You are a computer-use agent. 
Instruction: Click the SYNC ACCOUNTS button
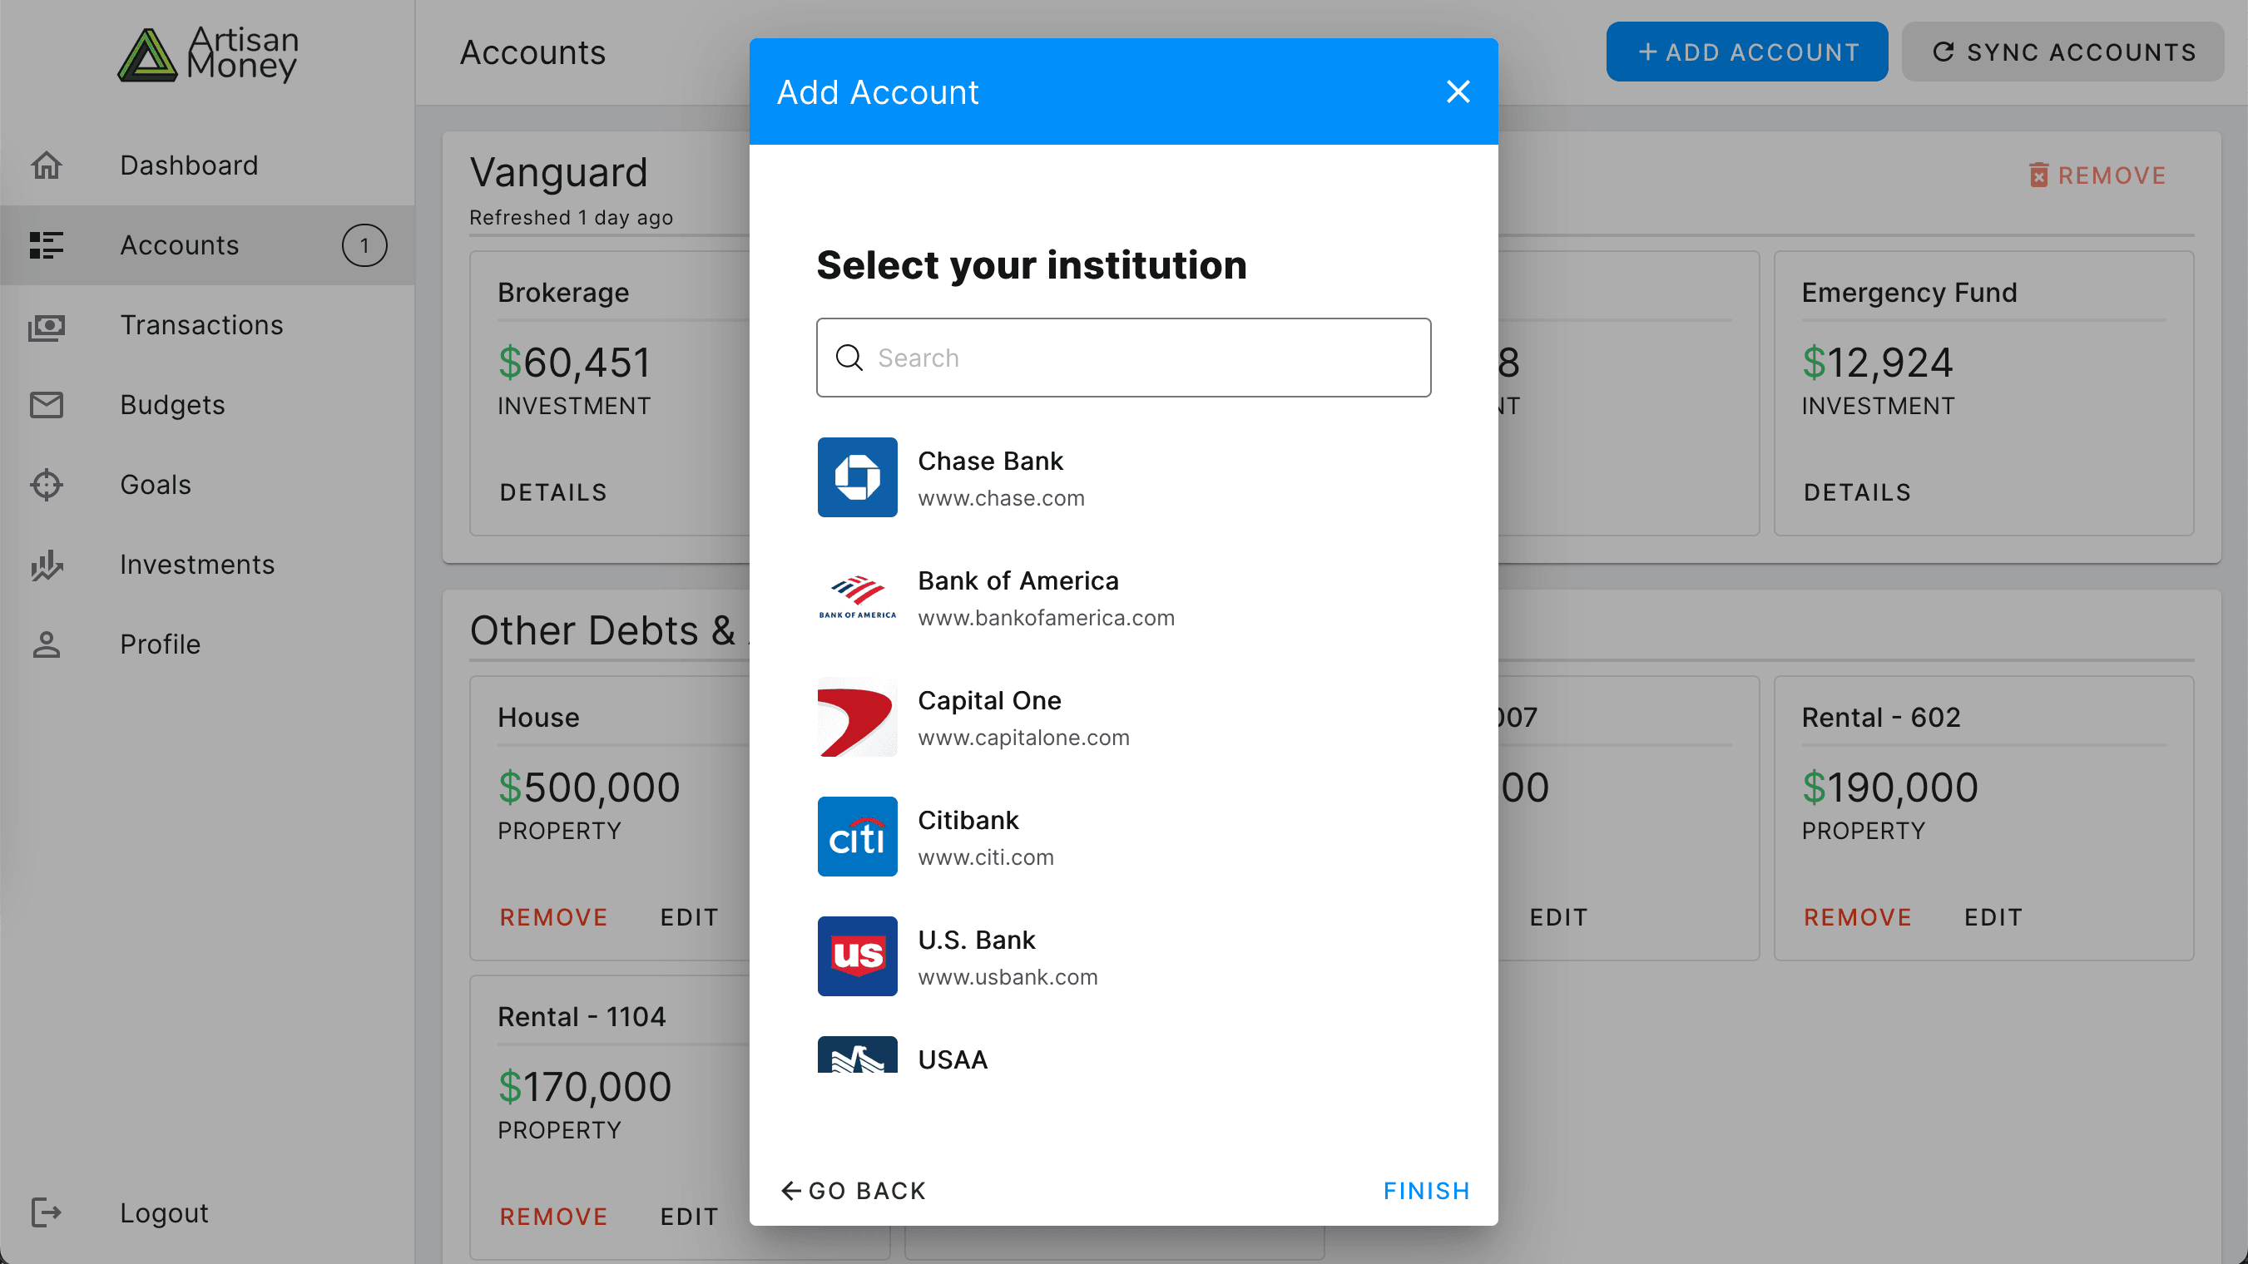(x=2062, y=52)
